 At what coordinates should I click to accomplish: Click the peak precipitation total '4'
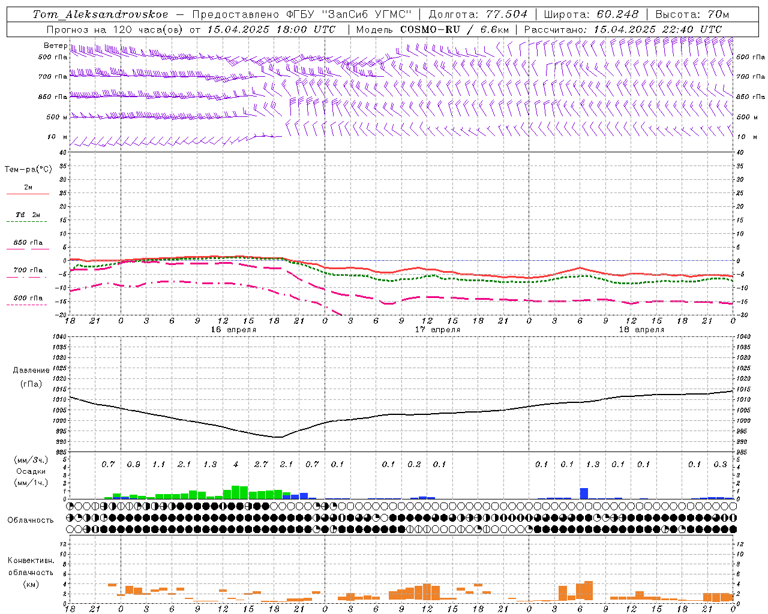point(236,465)
